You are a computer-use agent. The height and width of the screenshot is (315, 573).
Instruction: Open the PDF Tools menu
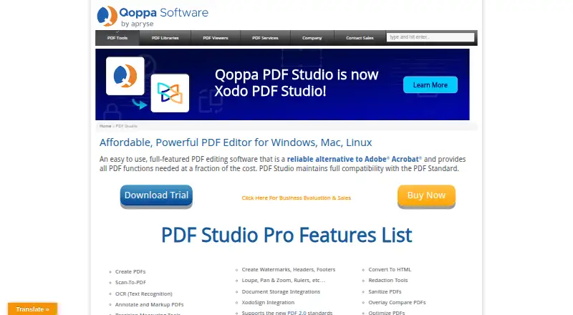pyautogui.click(x=117, y=38)
